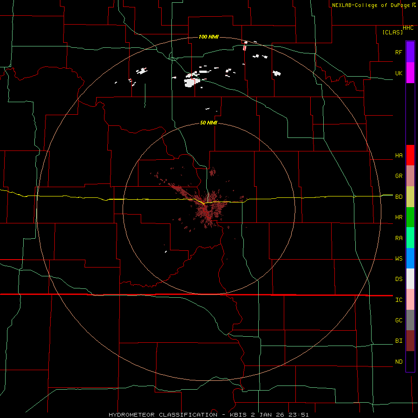
Task: Click the HYDROMETEOR CLASSIFICATION title text
Action: (163, 415)
